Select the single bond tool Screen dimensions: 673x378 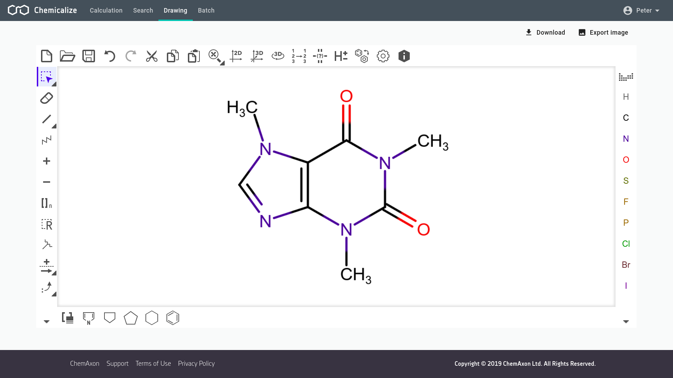click(47, 119)
